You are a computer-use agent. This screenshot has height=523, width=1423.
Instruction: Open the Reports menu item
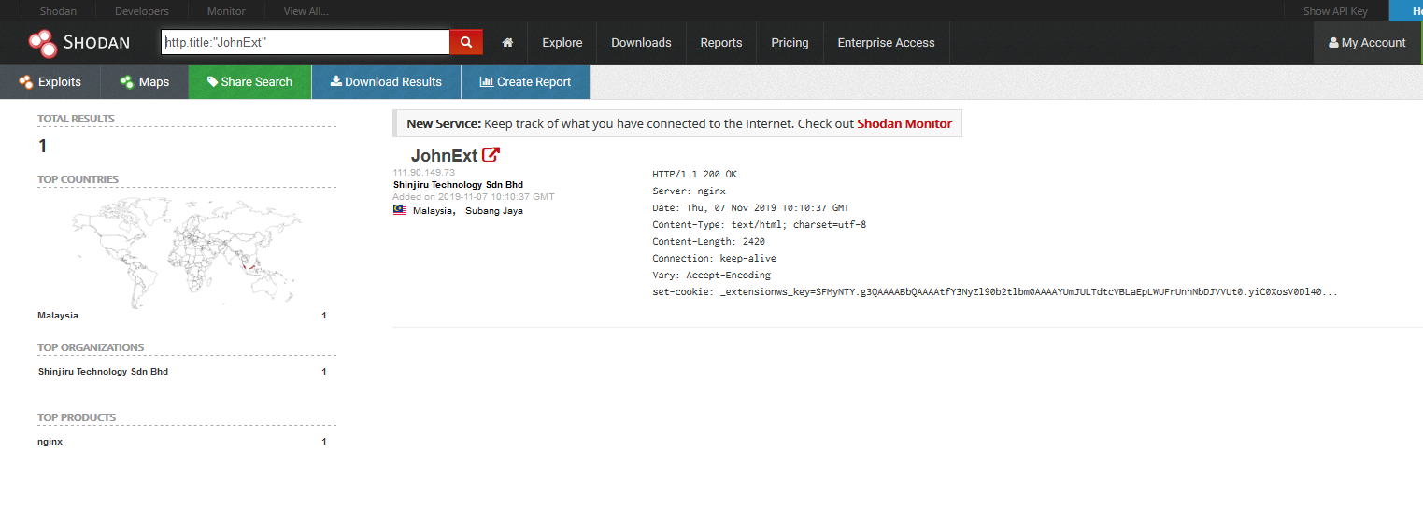[721, 43]
